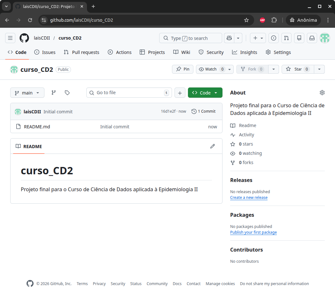
Task: Expand the main branch selector dropdown
Action: 27,93
